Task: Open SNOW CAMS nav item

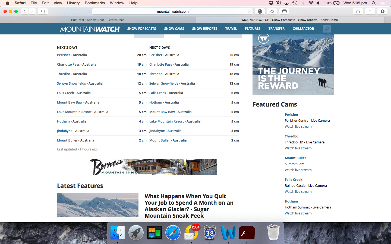Action: pyautogui.click(x=174, y=29)
